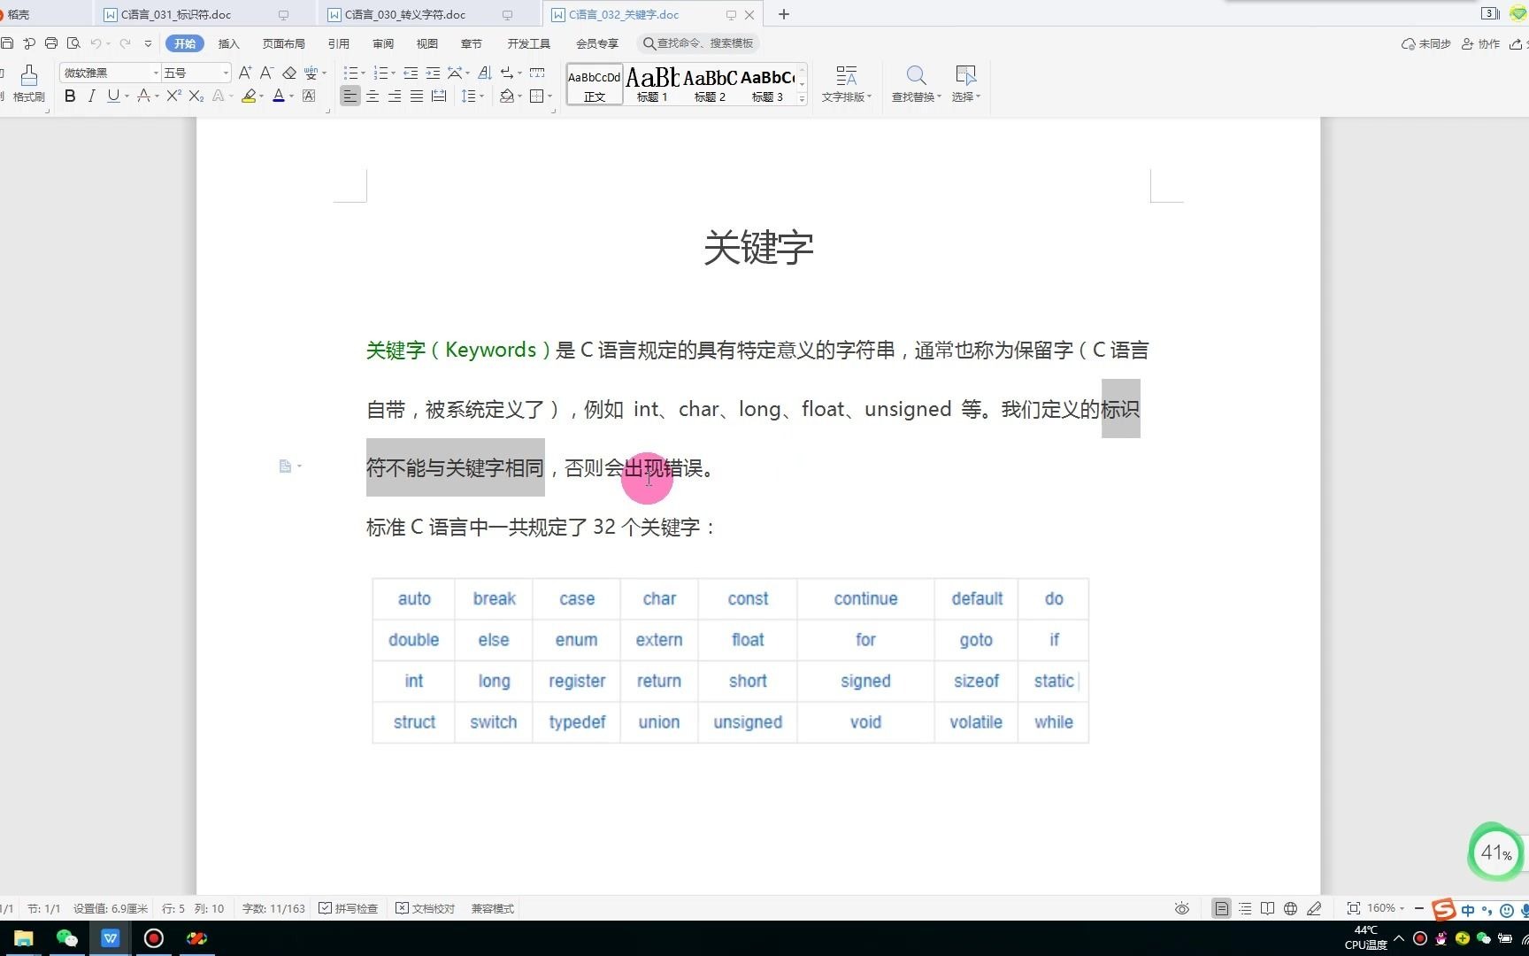This screenshot has height=956, width=1529.
Task: Click the Undo arrow icon
Action: coord(96,43)
